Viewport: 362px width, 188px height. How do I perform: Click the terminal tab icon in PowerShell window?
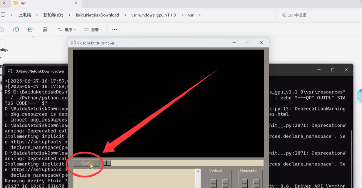click(10, 71)
